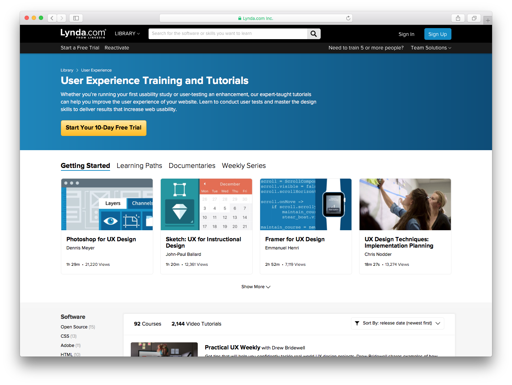This screenshot has width=512, height=385.
Task: Click UX Design Techniques: Implementation Planning title
Action: (x=399, y=243)
